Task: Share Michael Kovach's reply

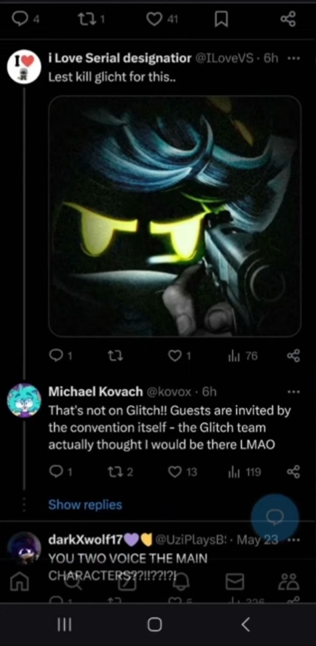Action: 293,472
